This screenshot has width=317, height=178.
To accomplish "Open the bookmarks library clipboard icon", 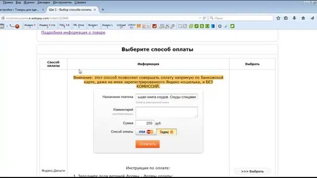I will click(x=286, y=18).
